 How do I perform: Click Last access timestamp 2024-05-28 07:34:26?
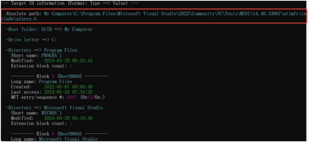point(68,92)
